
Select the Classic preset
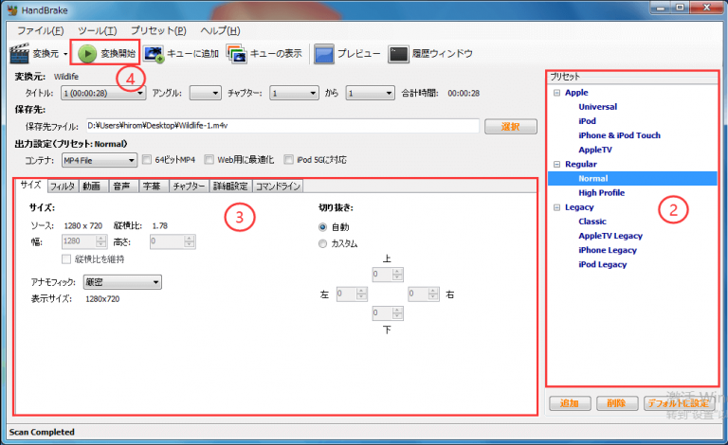coord(591,222)
